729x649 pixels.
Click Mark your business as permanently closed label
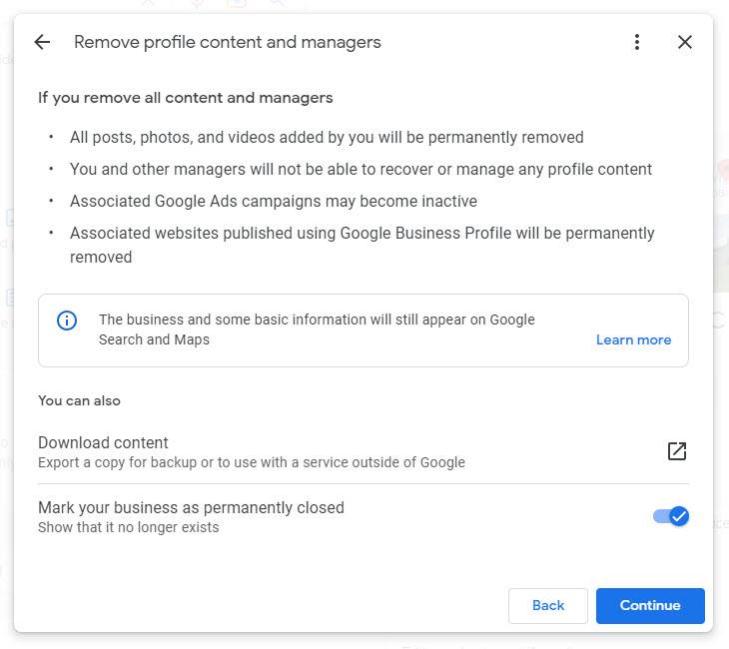[x=191, y=507]
